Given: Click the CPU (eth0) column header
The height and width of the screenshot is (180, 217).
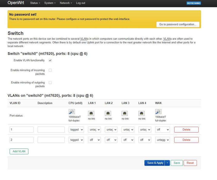Looking at the screenshot, I should (75, 103).
